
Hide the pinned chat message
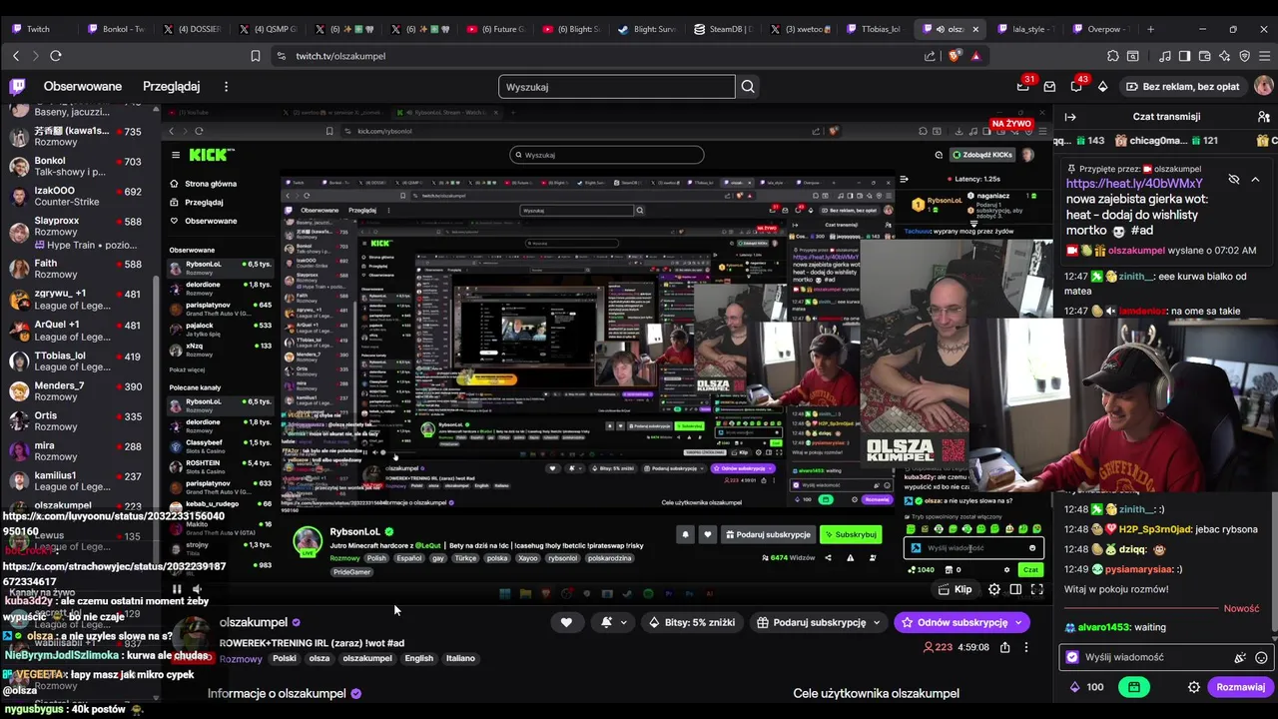tap(1234, 179)
